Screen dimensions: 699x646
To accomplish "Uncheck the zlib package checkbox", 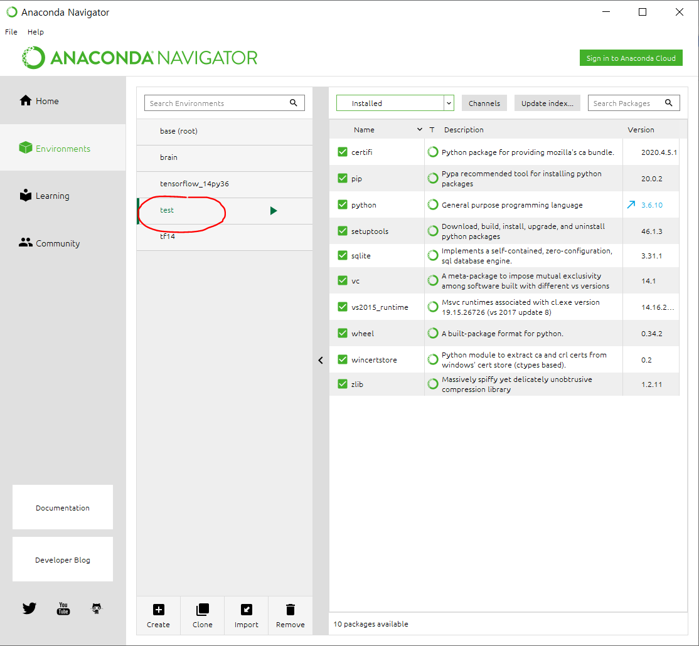I will tap(343, 384).
